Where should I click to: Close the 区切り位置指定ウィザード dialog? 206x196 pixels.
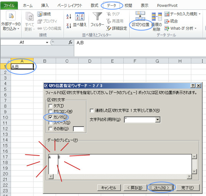[x=198, y=86]
